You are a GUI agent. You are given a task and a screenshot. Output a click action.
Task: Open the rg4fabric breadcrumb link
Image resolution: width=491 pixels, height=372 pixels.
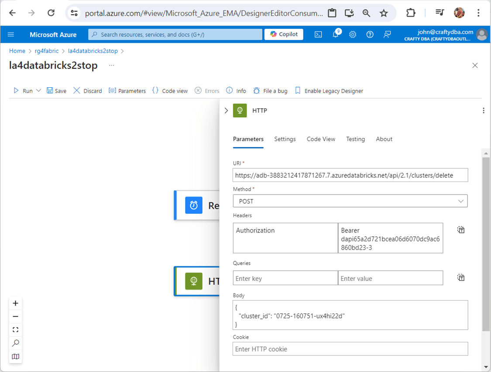pyautogui.click(x=47, y=51)
